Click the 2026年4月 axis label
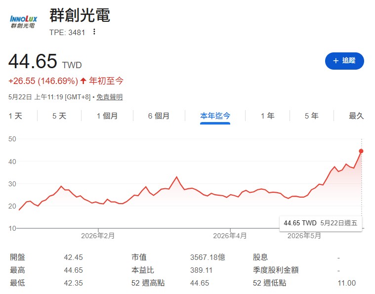This screenshot has width=375, height=294. click(x=230, y=236)
